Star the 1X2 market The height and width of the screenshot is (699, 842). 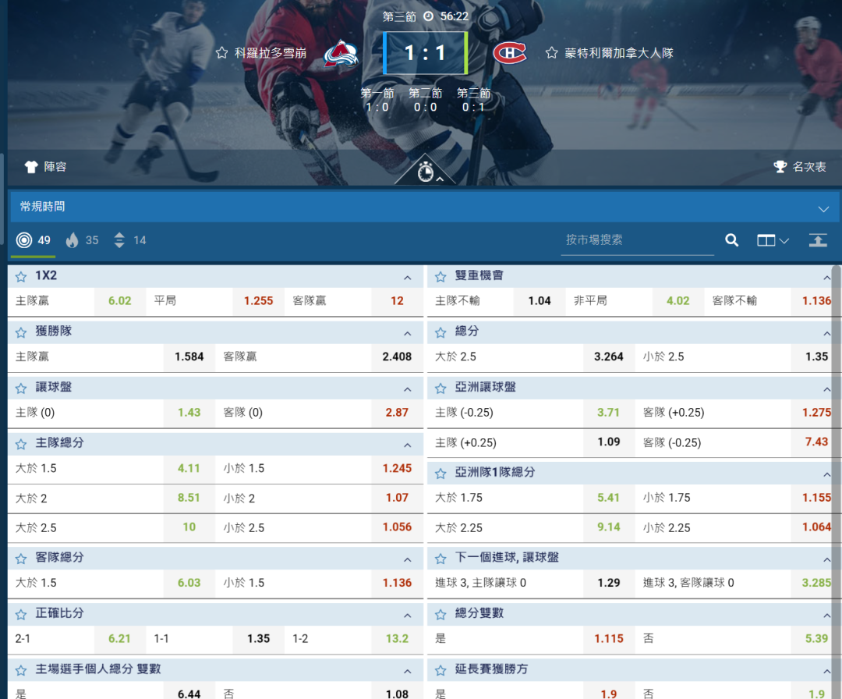point(21,277)
